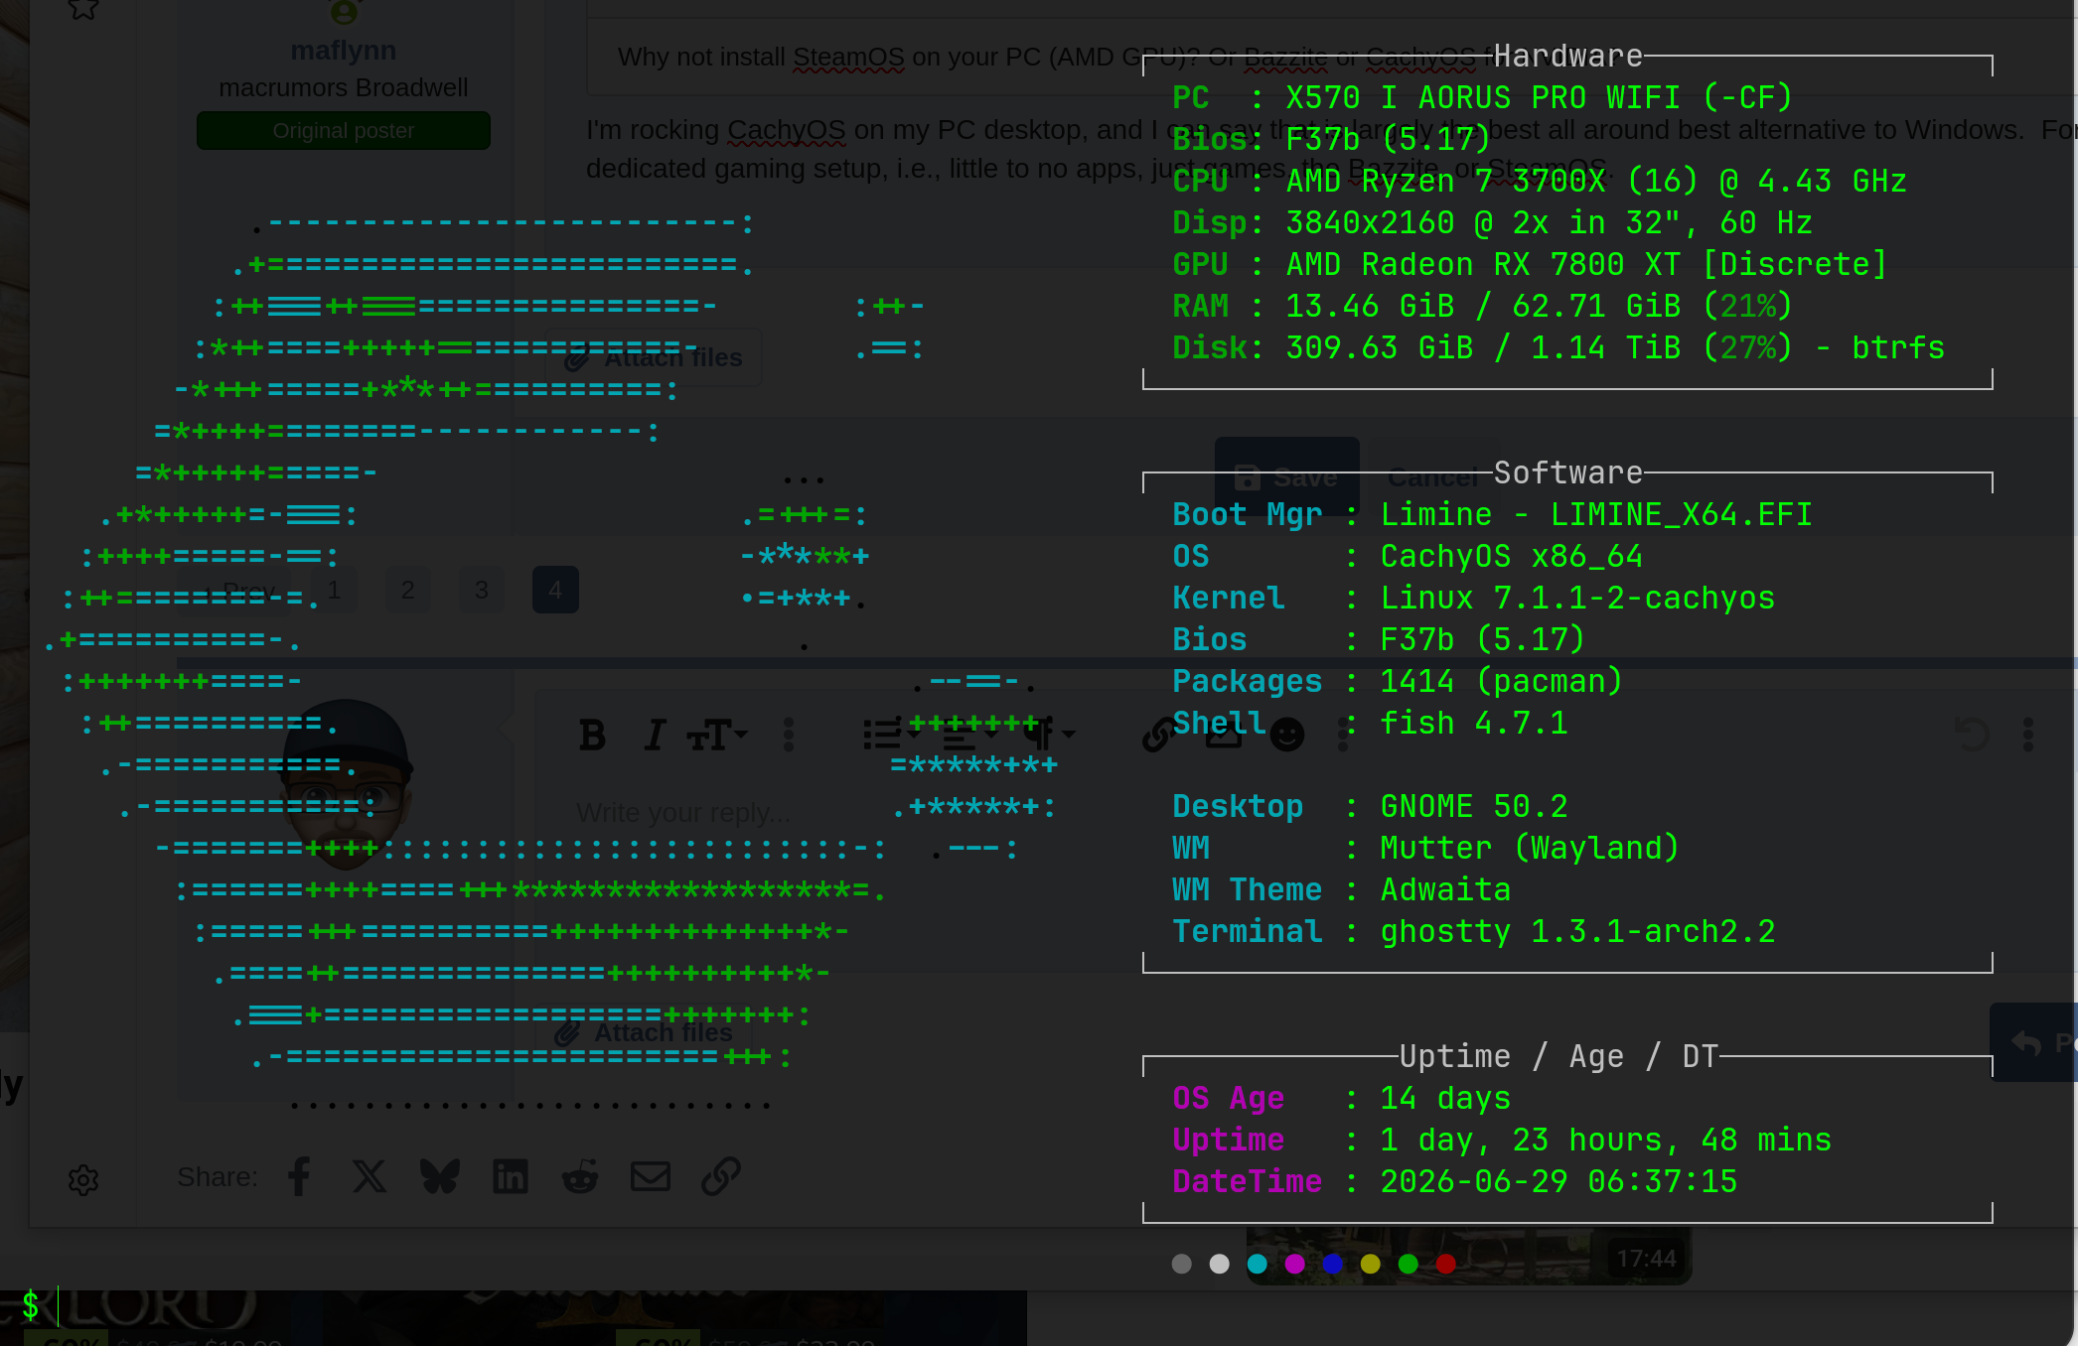This screenshot has width=2078, height=1346.
Task: Click '13.46 GiB / 62.71 GiB' RAM value
Action: (1483, 307)
